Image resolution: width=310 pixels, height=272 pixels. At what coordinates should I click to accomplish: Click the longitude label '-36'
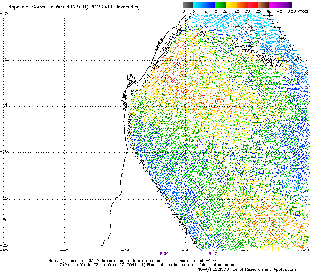(x=186, y=250)
